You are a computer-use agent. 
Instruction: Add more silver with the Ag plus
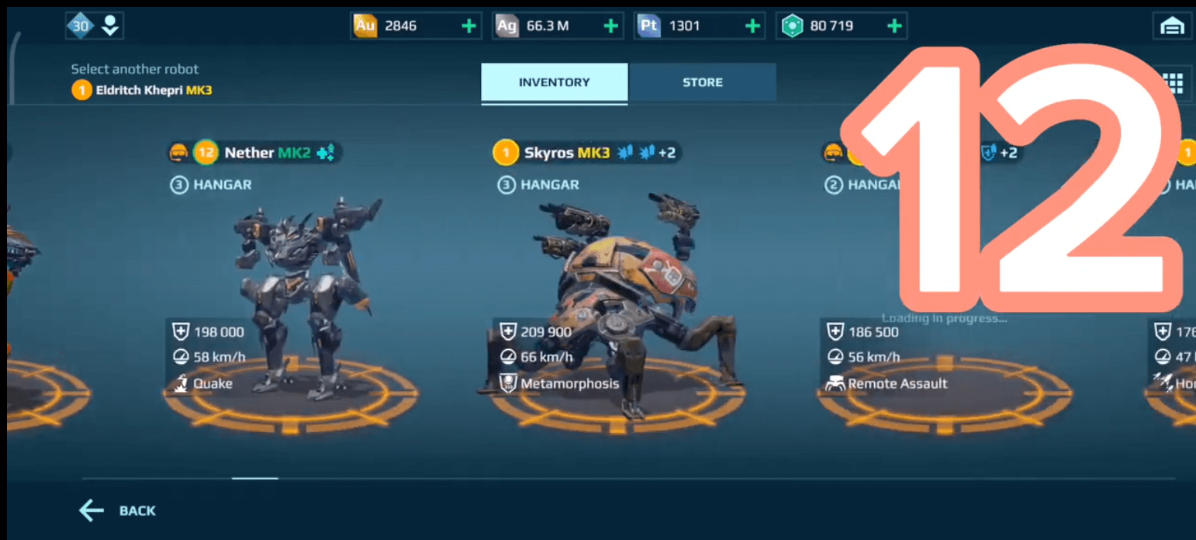click(611, 26)
